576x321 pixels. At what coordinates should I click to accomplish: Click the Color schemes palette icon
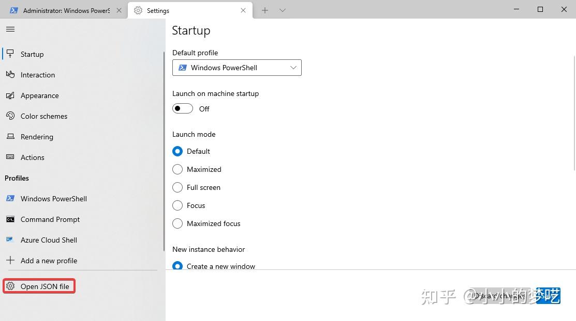pyautogui.click(x=9, y=116)
